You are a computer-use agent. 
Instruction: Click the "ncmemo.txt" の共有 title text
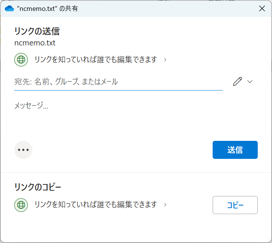(47, 9)
